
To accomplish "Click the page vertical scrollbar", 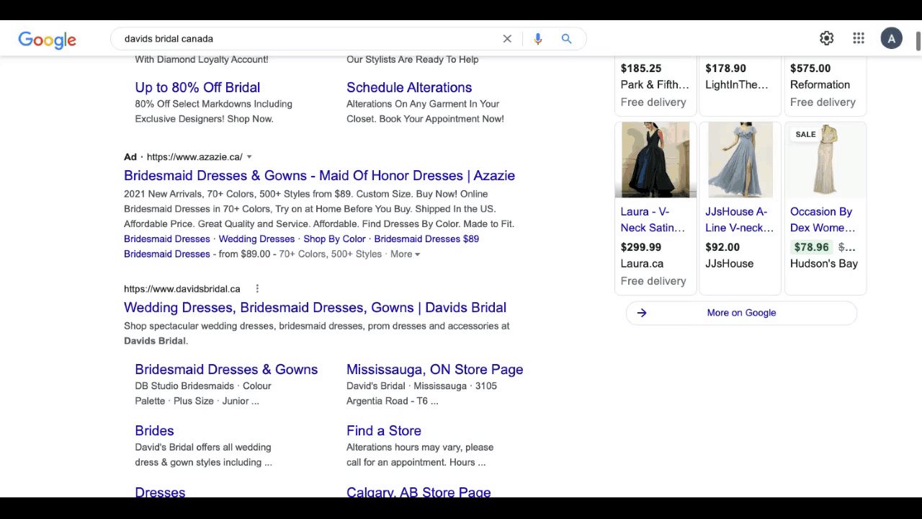I will pos(918,42).
